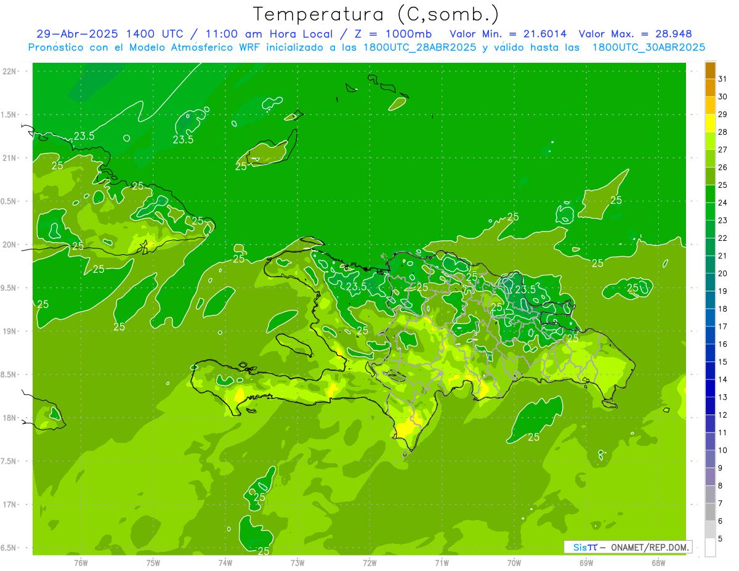Click the 73W longitude axis label

click(x=297, y=562)
